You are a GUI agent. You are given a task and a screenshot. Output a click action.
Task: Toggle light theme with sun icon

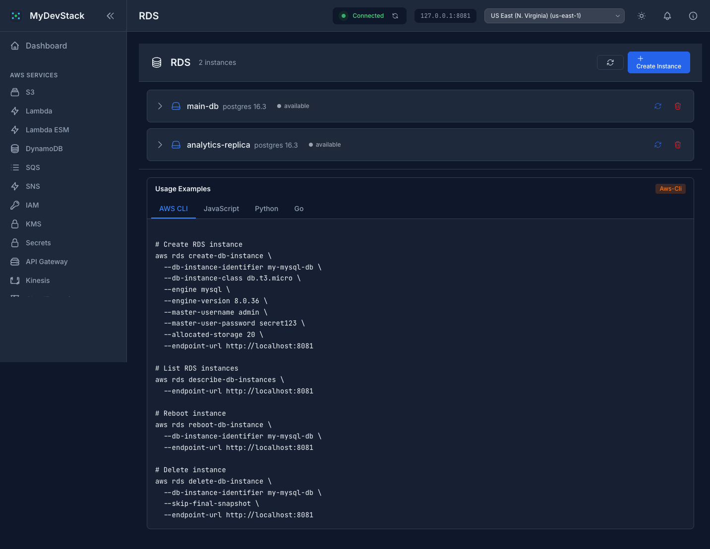(642, 16)
